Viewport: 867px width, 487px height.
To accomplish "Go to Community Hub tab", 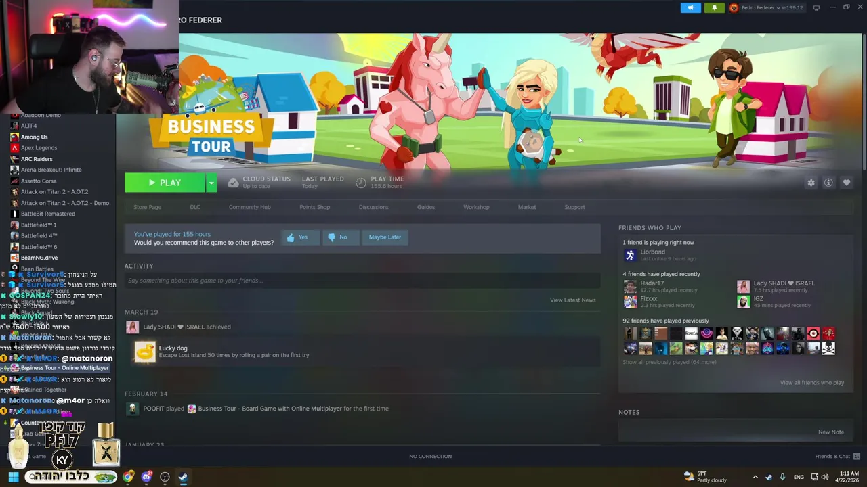I will pyautogui.click(x=249, y=207).
